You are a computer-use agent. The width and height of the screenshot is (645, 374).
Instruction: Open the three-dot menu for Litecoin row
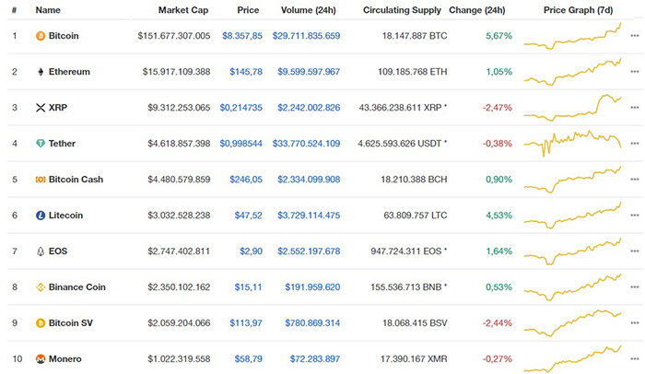(x=634, y=216)
